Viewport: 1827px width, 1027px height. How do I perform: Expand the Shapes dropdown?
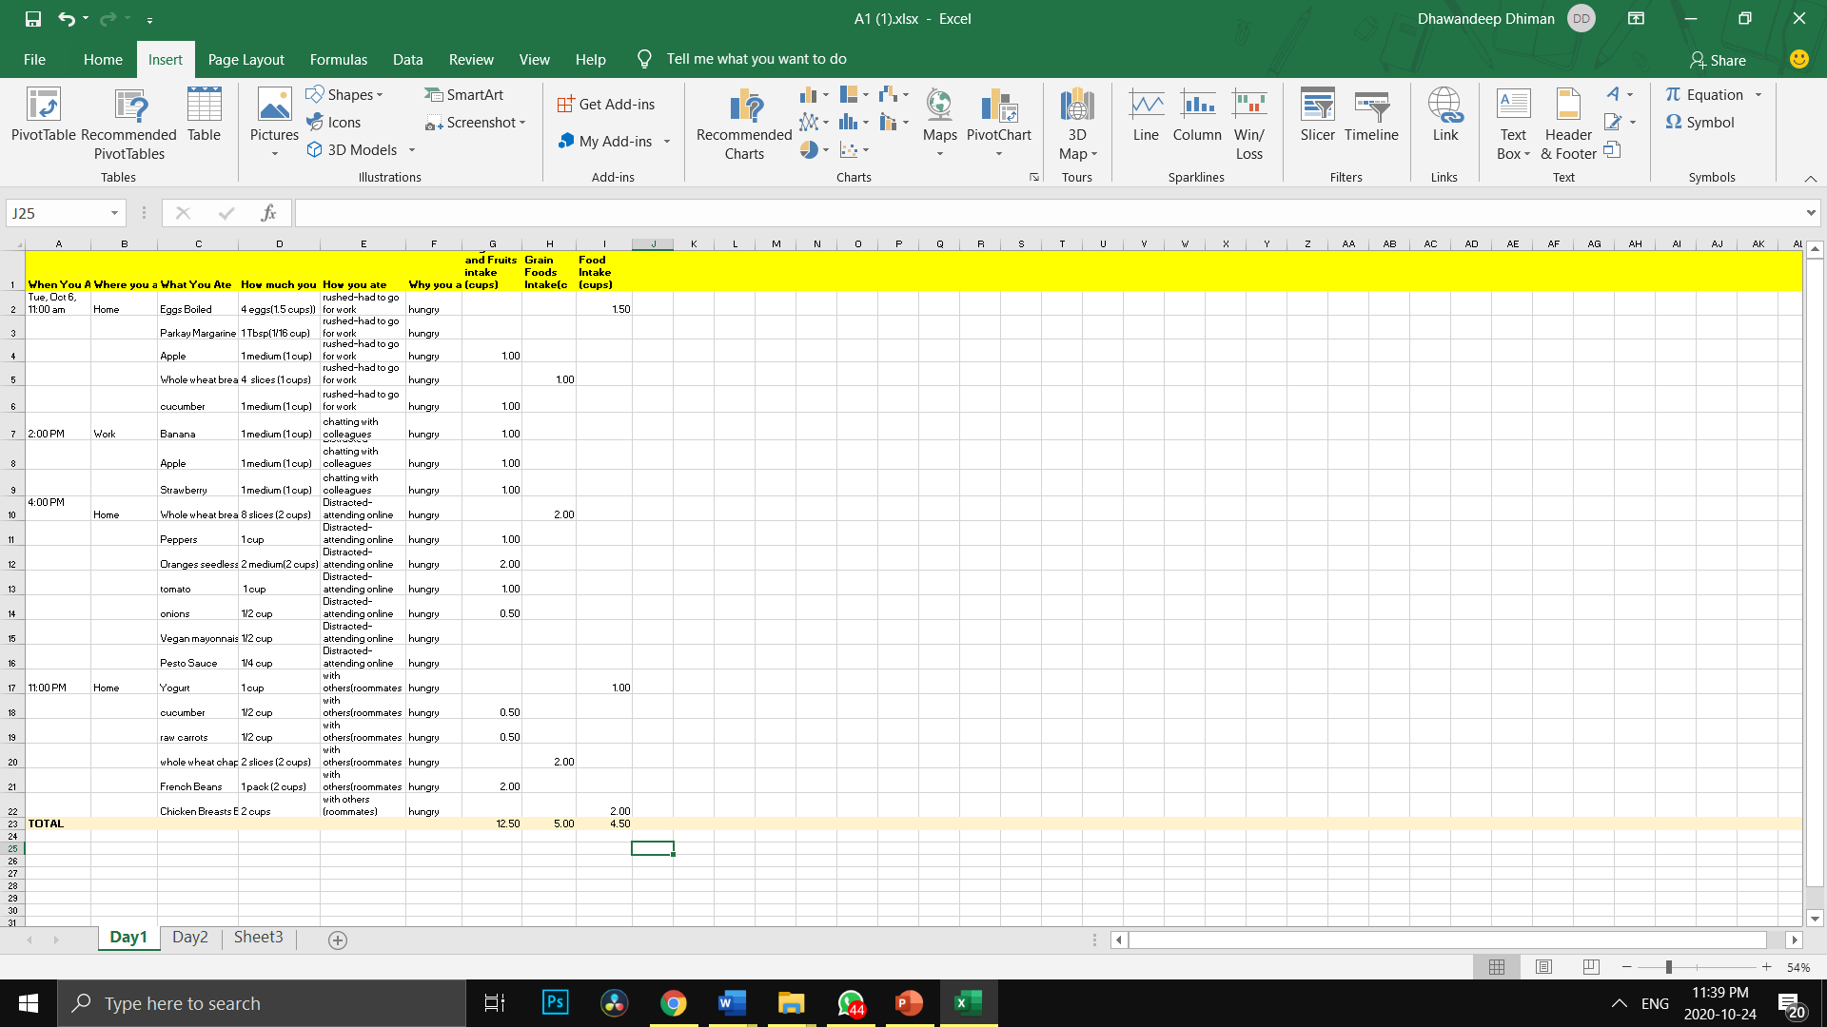tap(380, 95)
